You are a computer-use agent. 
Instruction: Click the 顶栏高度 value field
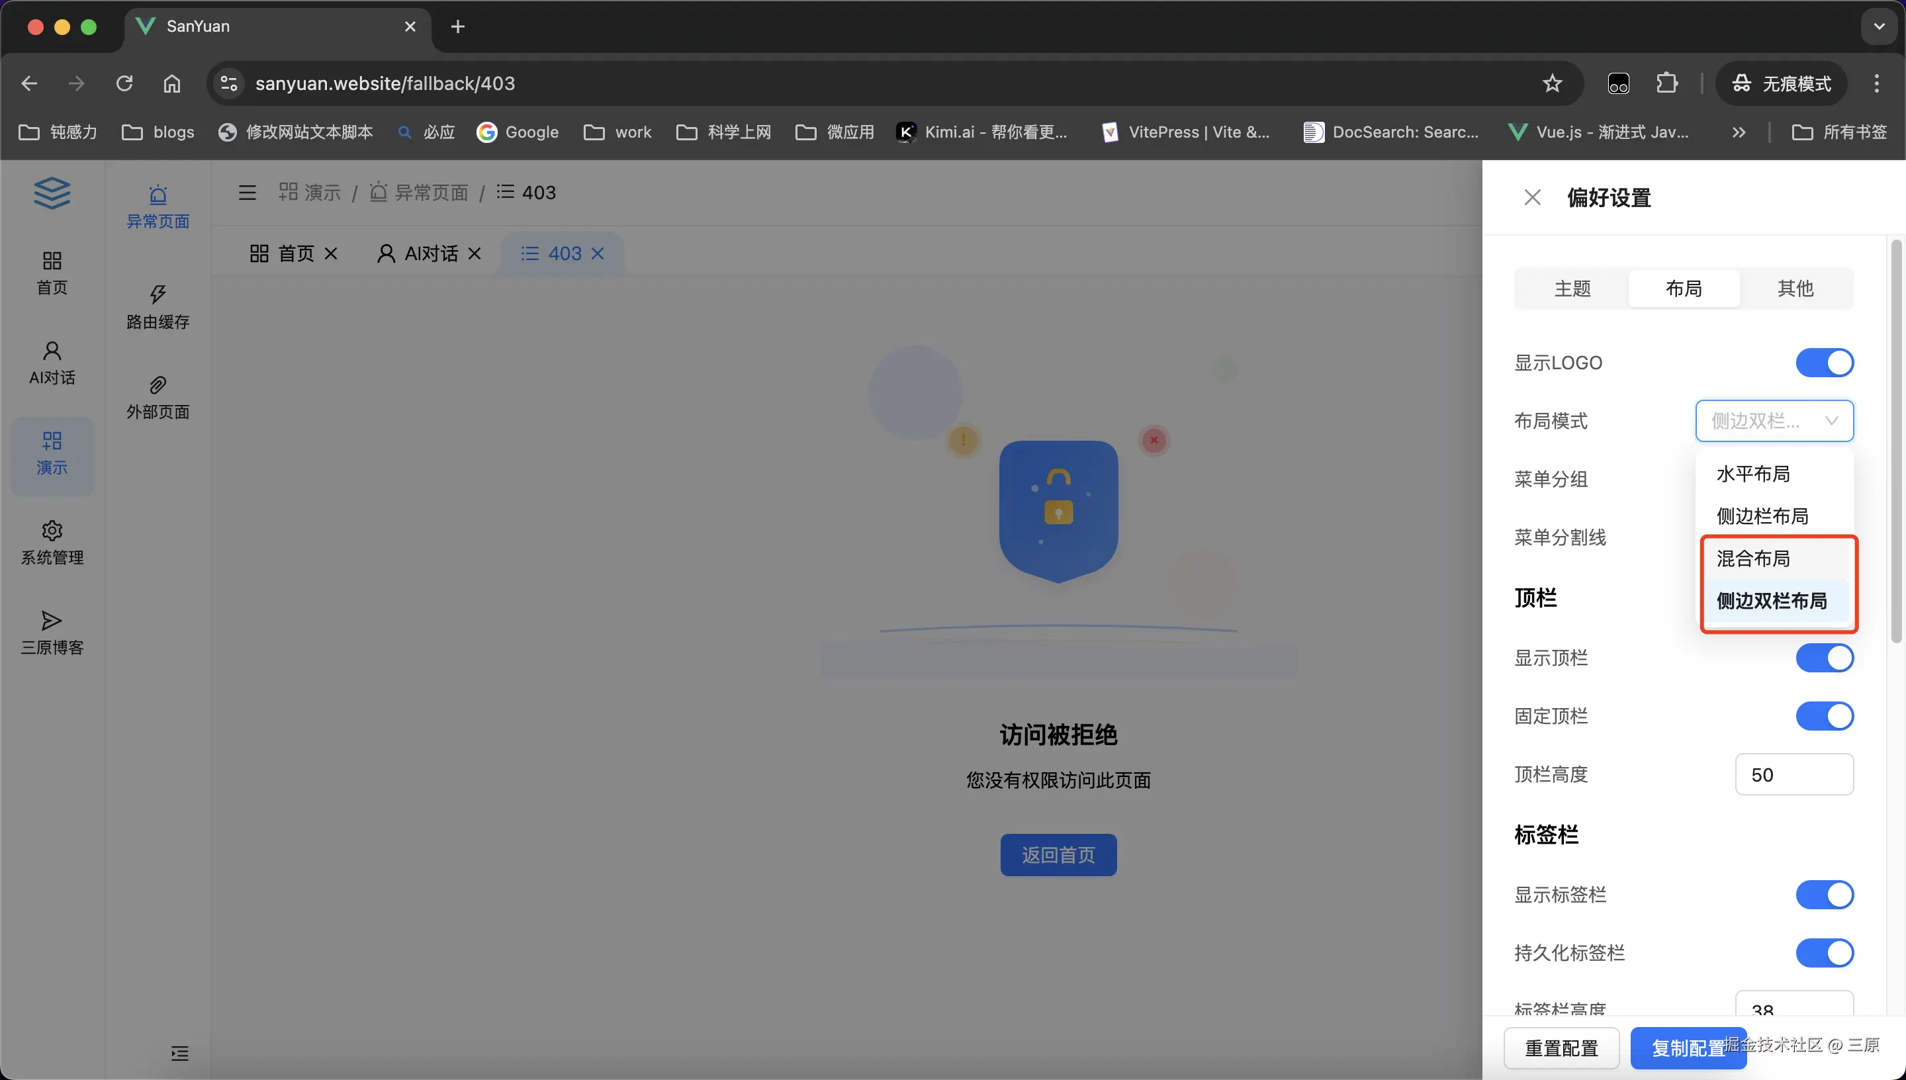point(1794,774)
